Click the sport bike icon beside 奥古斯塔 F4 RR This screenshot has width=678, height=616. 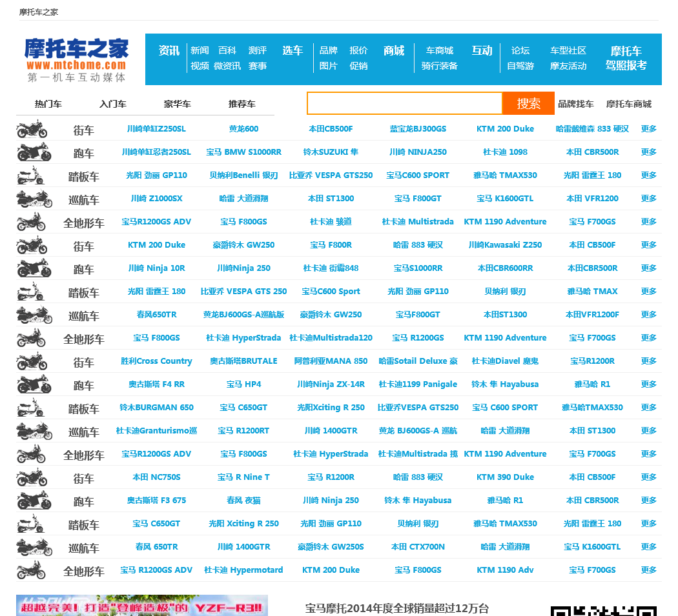pos(34,384)
